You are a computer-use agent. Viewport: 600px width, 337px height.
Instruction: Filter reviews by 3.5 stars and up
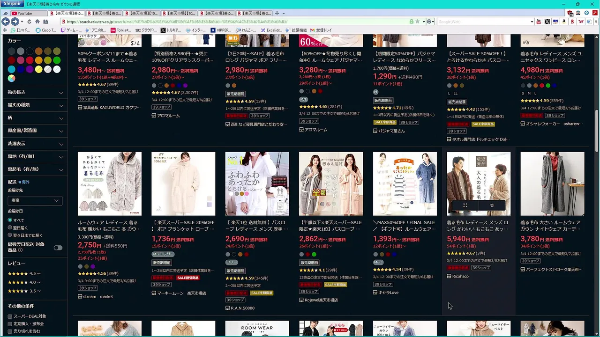pyautogui.click(x=24, y=291)
